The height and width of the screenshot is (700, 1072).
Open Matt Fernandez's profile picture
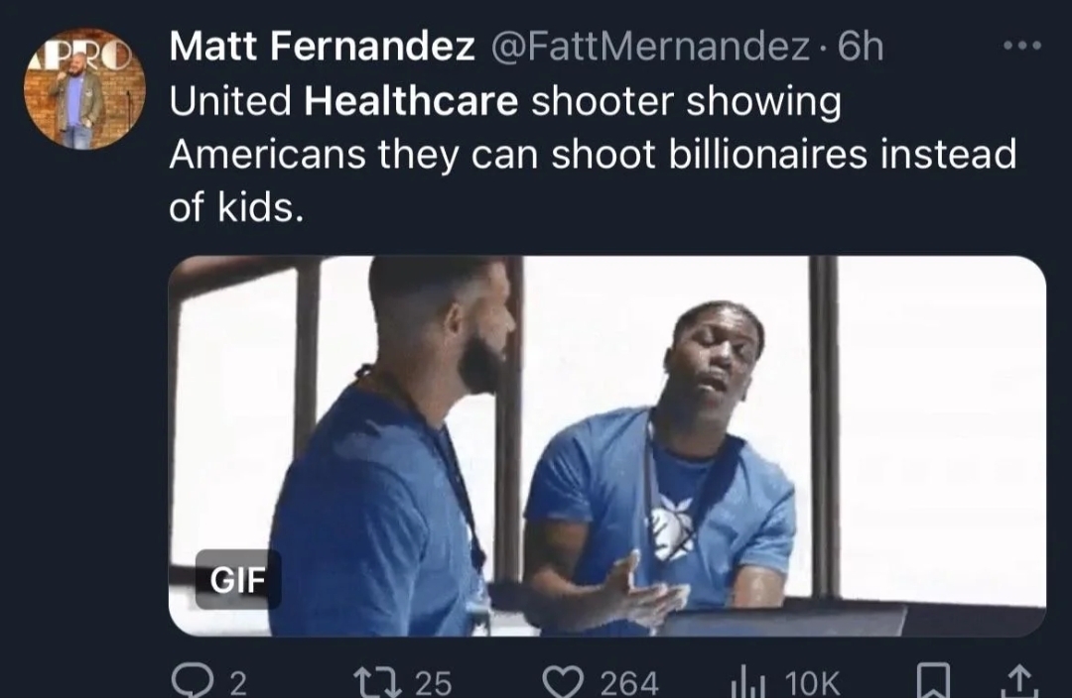tap(84, 89)
